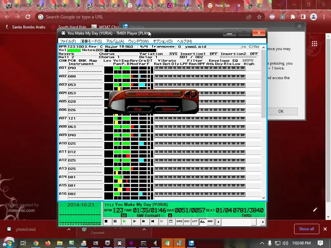The image size is (331, 248).
Task: Click channel A11 program number 012
Action: click(72, 152)
